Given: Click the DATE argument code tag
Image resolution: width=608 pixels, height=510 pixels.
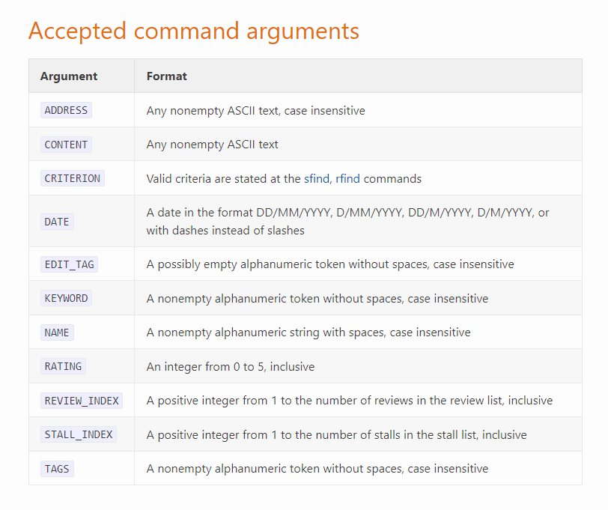Looking at the screenshot, I should point(57,222).
